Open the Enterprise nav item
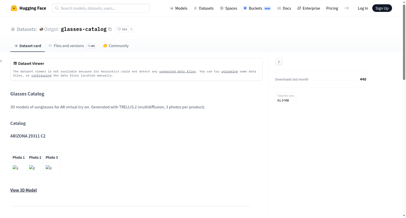Image resolution: width=406 pixels, height=218 pixels. point(309,8)
